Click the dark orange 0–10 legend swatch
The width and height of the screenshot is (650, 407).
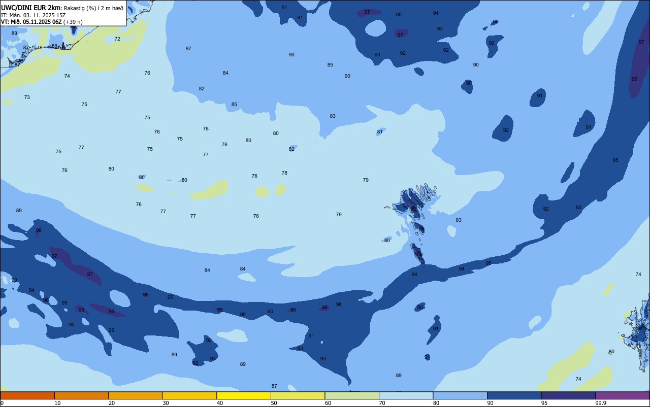point(27,395)
